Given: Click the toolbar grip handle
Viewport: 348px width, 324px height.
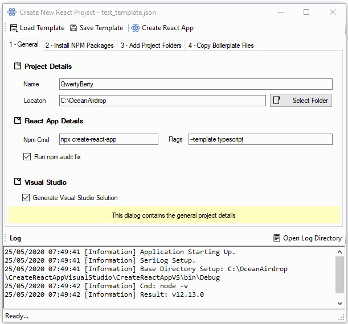Looking at the screenshot, I should coord(5,28).
